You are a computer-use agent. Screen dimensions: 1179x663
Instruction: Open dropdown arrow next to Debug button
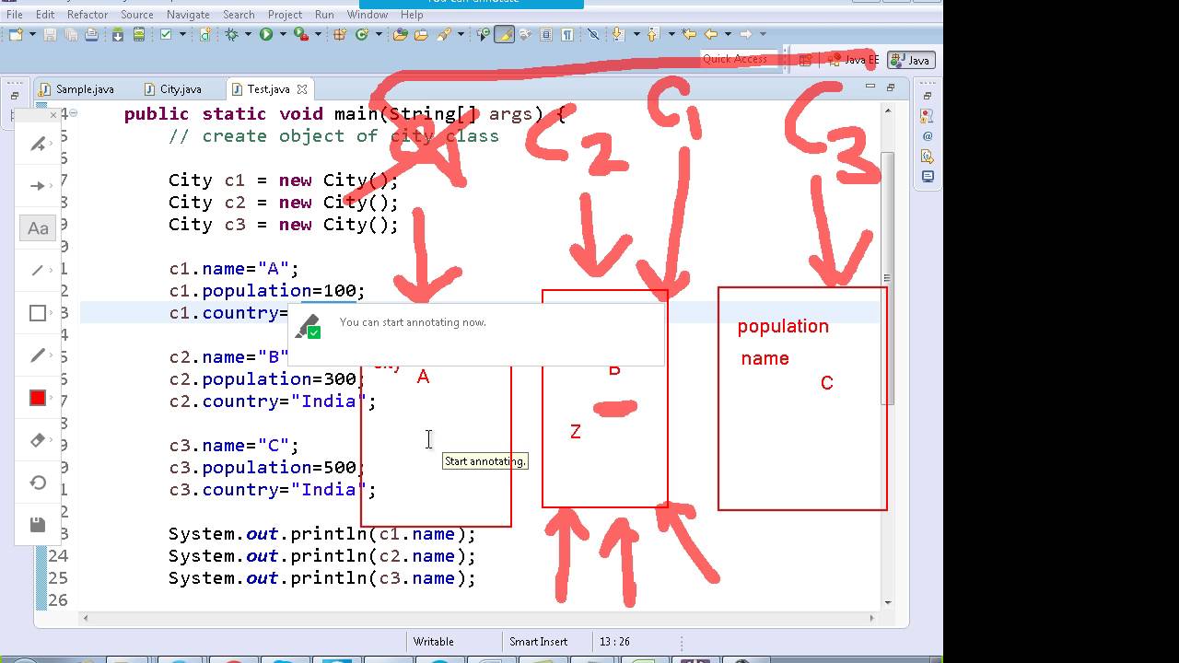[248, 34]
